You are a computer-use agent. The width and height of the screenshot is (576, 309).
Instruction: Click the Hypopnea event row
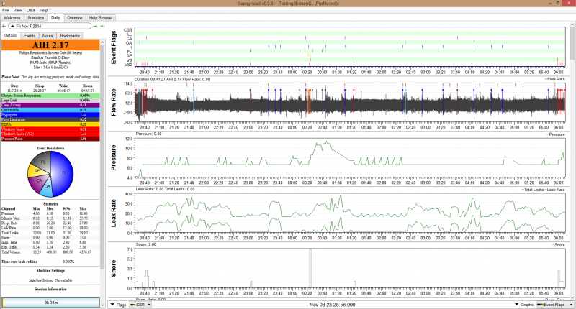[50, 115]
